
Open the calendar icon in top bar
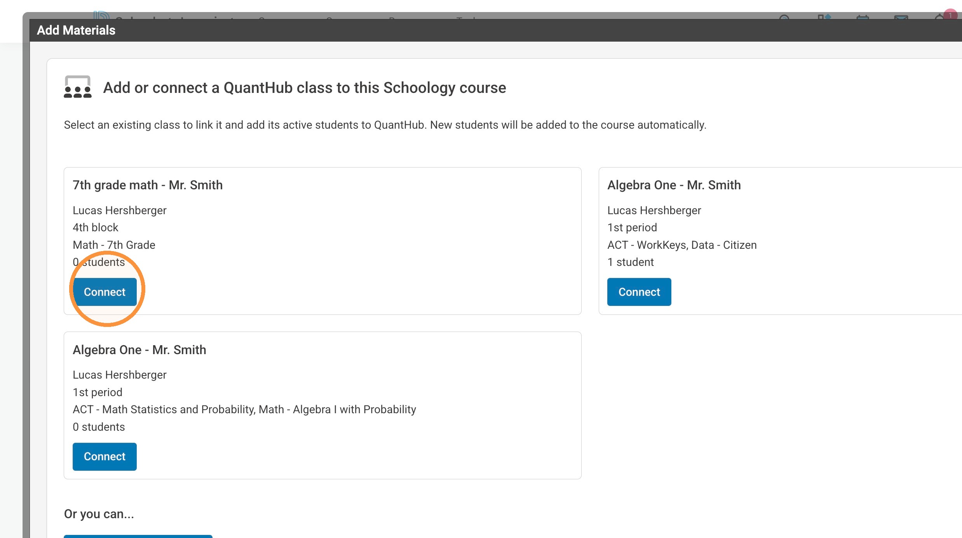(863, 17)
